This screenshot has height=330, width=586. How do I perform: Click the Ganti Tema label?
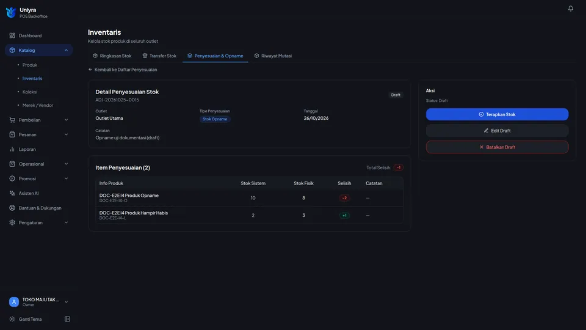click(x=31, y=319)
